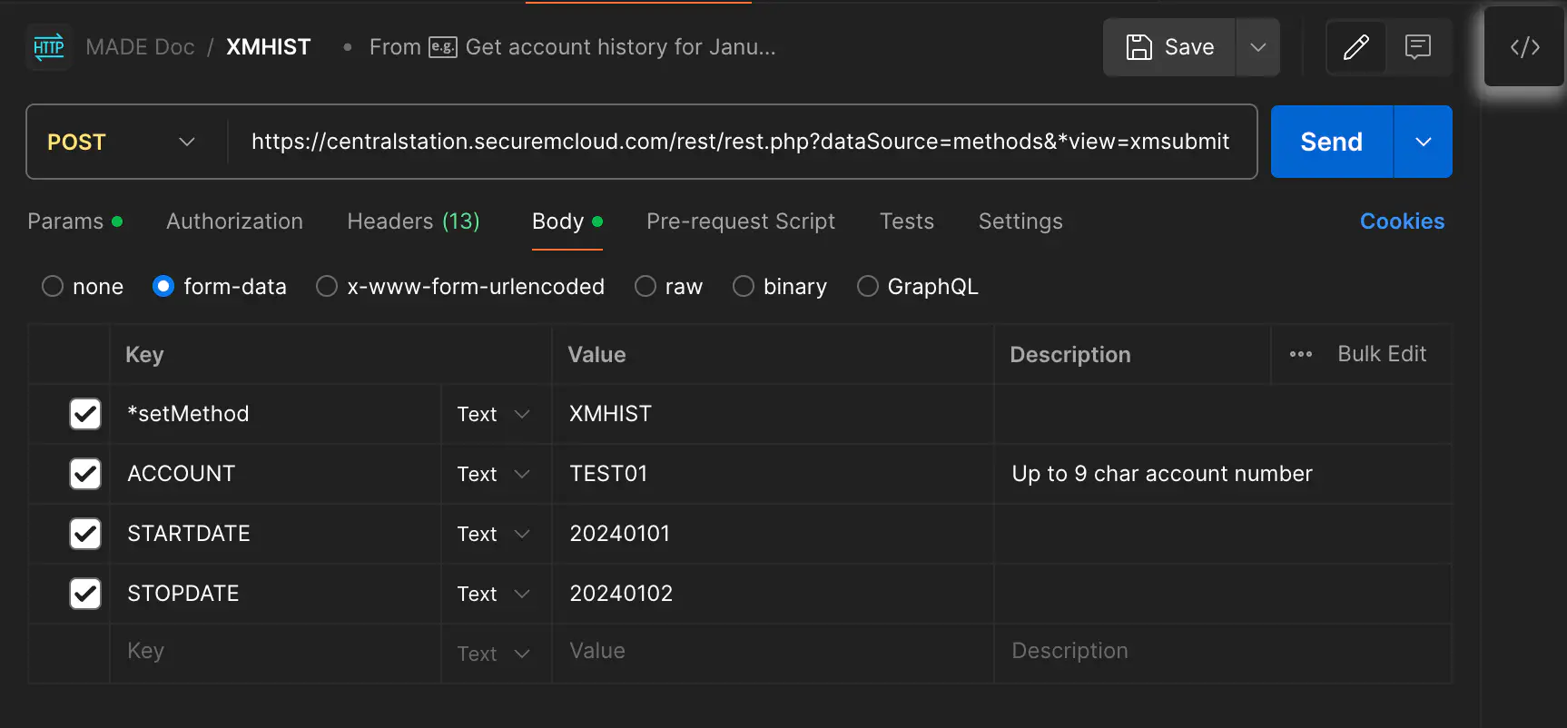1567x728 pixels.
Task: Click the pencil edit icon
Action: pos(1356,47)
